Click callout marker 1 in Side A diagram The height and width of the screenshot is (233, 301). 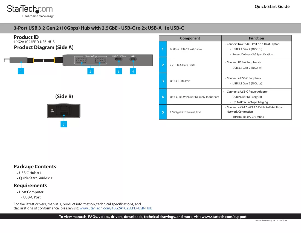pyautogui.click(x=21, y=71)
